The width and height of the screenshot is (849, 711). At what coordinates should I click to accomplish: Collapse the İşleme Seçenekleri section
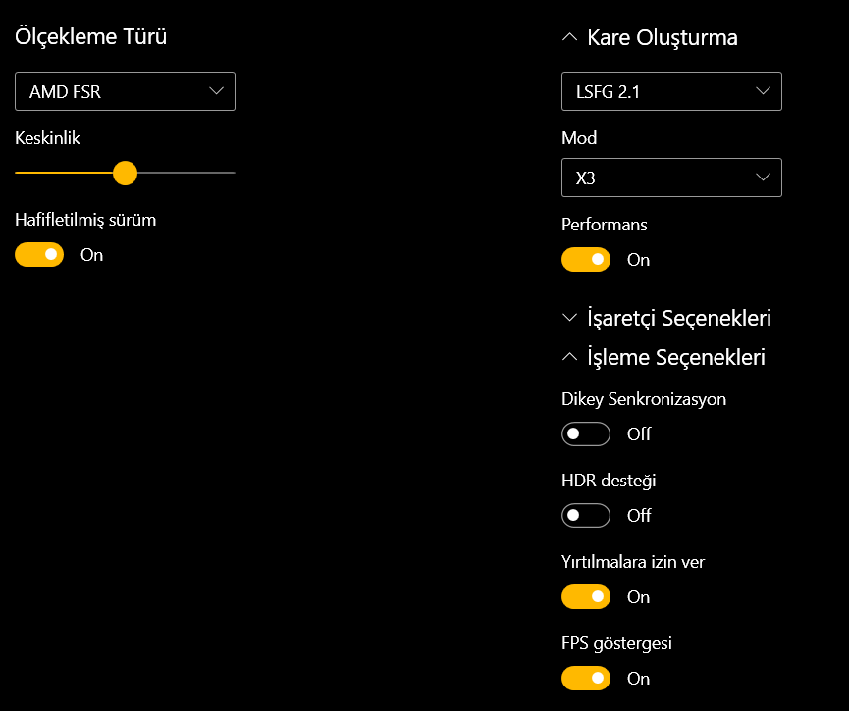click(x=569, y=357)
